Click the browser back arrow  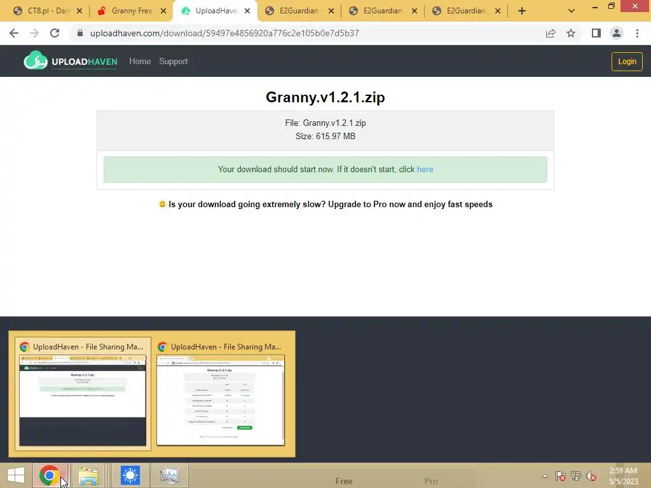coord(14,33)
